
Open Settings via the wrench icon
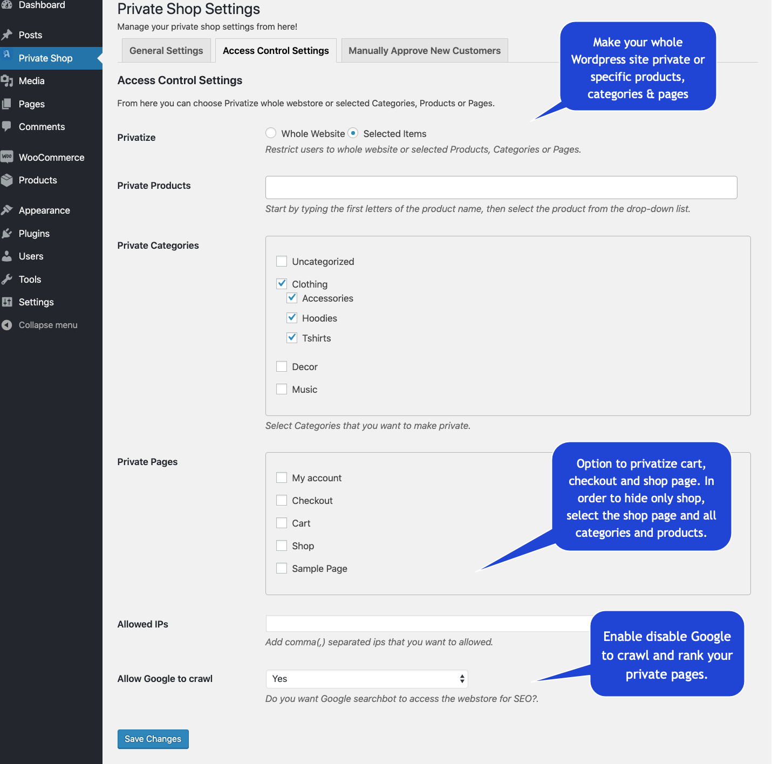tap(8, 302)
